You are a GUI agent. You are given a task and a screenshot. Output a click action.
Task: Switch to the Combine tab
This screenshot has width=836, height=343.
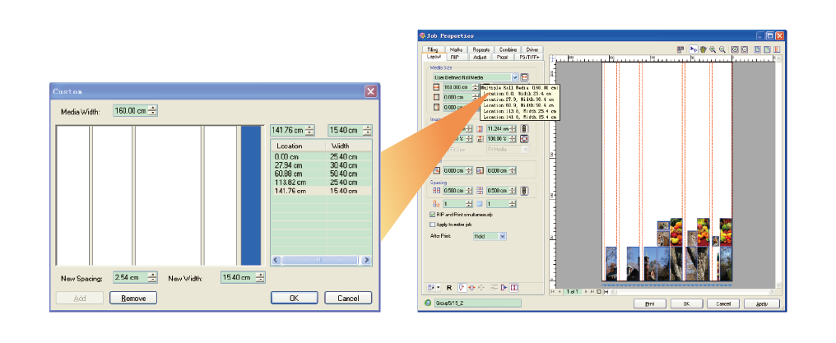(x=507, y=49)
